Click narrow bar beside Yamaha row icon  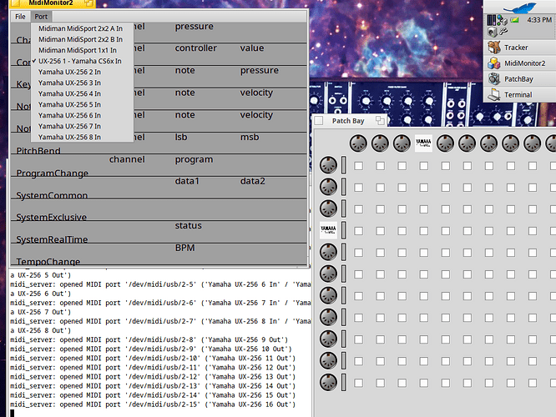[344, 230]
